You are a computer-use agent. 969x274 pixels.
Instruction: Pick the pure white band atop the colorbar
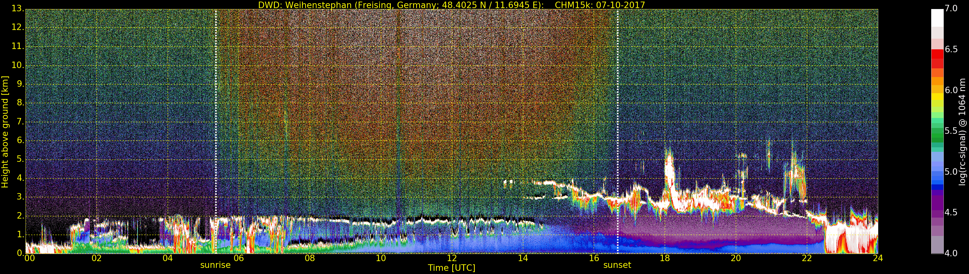937,18
